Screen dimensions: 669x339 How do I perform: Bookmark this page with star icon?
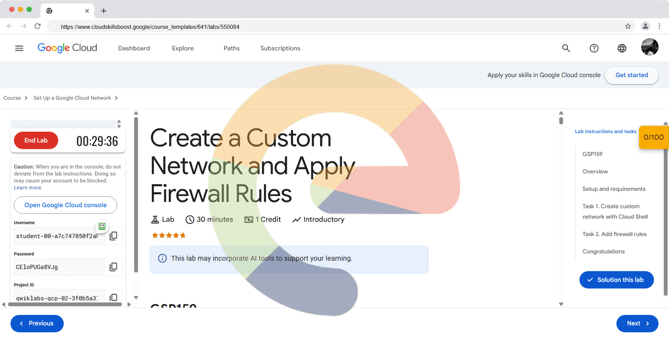pos(628,26)
